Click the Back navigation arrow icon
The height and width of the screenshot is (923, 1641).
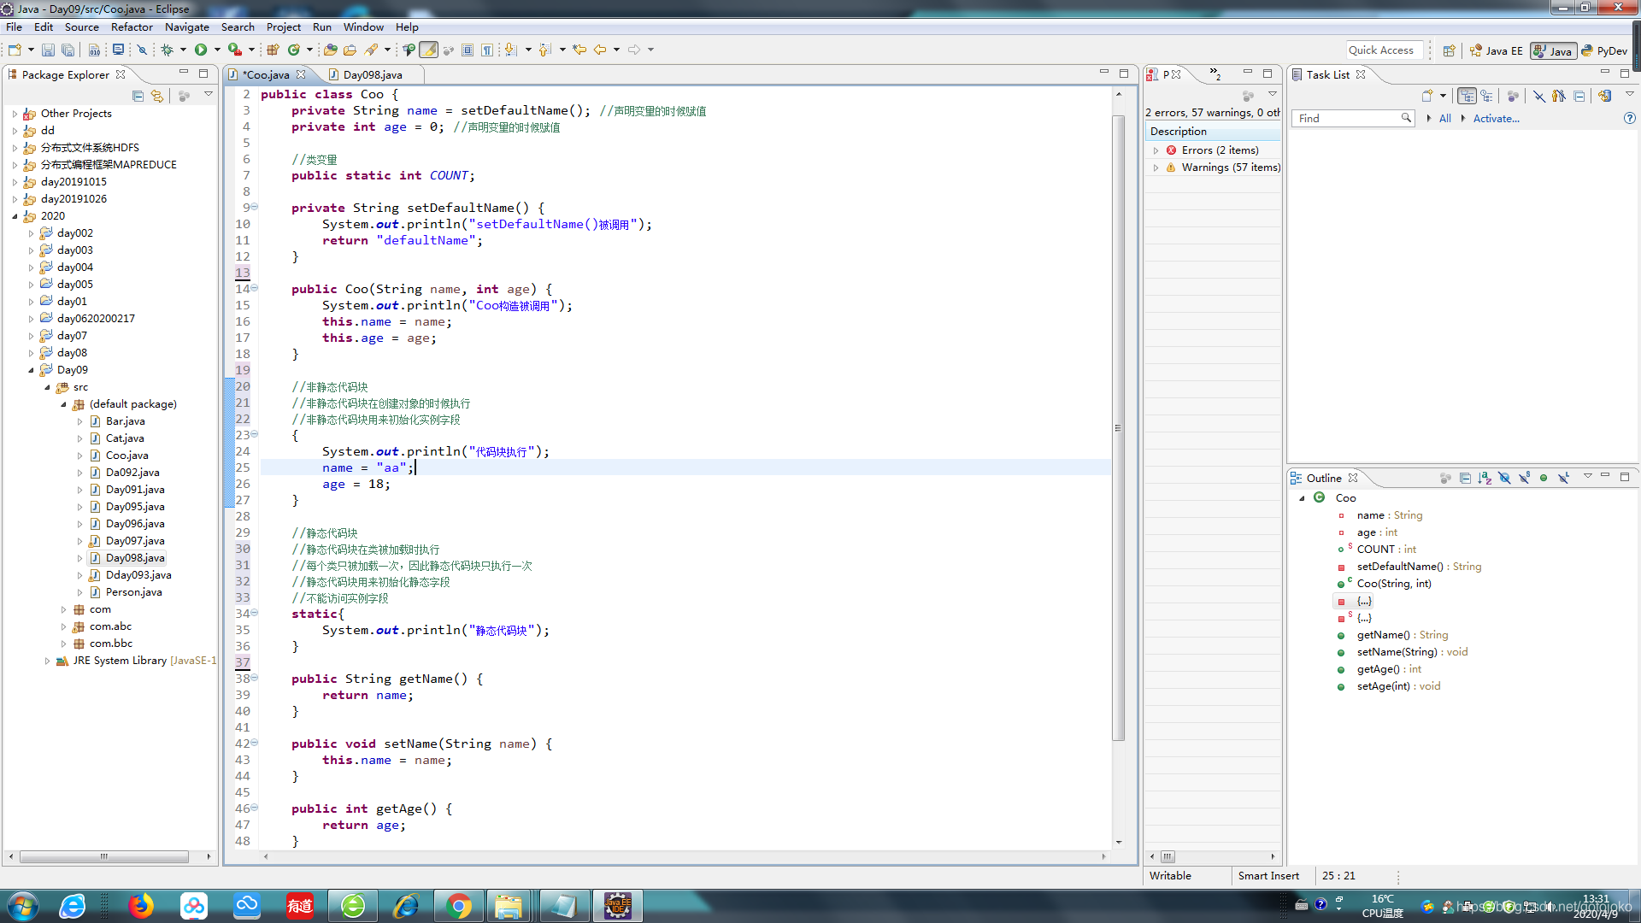click(x=600, y=50)
